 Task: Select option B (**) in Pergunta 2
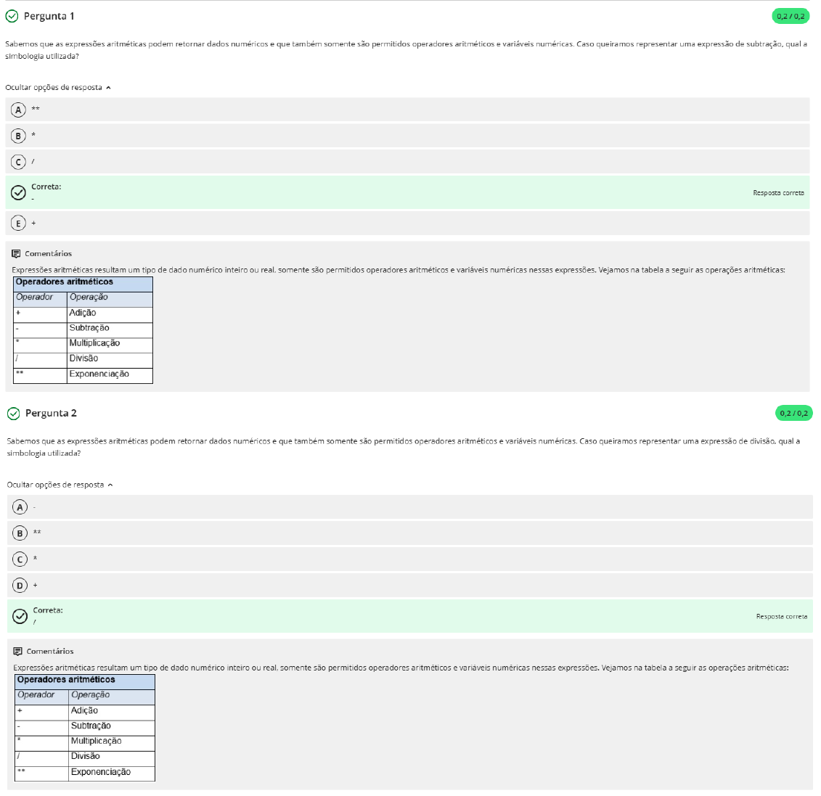coord(20,533)
